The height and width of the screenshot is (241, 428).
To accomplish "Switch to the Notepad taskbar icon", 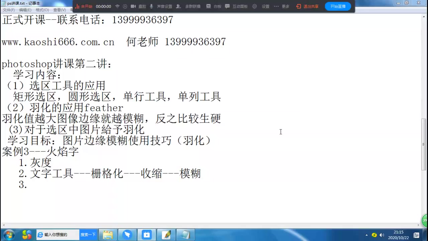I will (x=186, y=235).
